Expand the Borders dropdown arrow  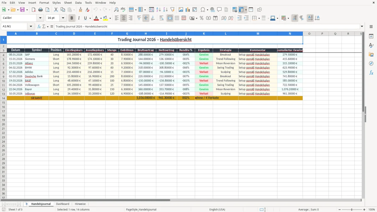click(259, 18)
